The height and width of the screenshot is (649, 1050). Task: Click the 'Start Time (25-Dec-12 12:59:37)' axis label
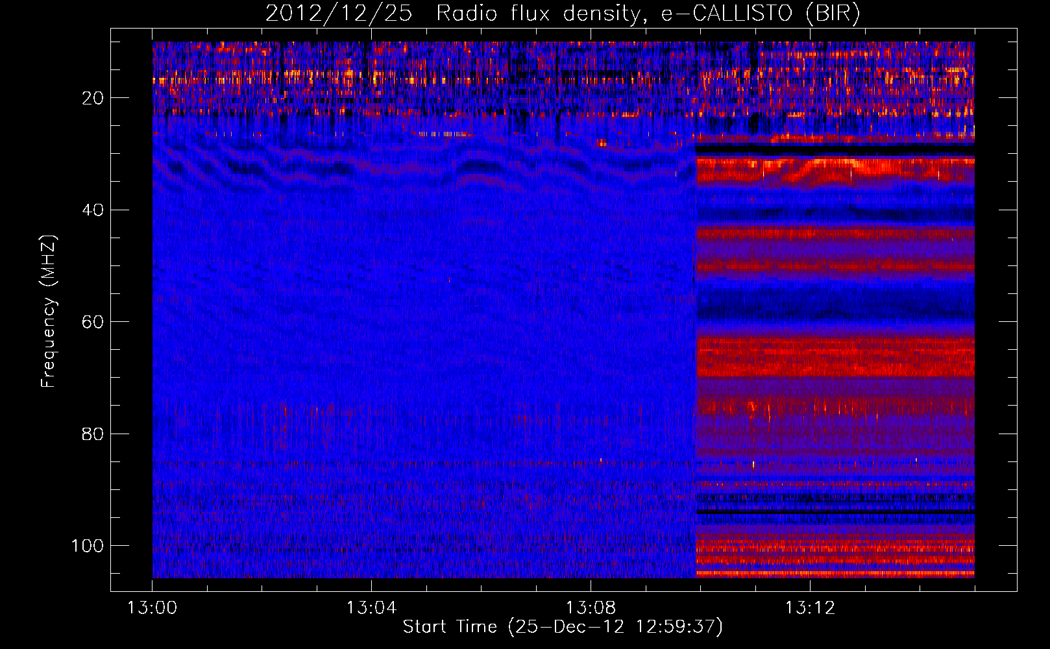[563, 627]
